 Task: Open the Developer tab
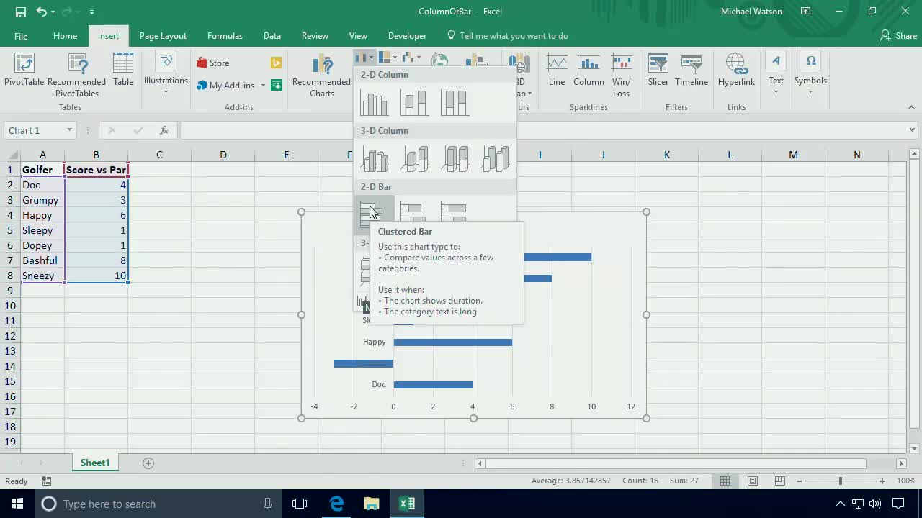407,35
